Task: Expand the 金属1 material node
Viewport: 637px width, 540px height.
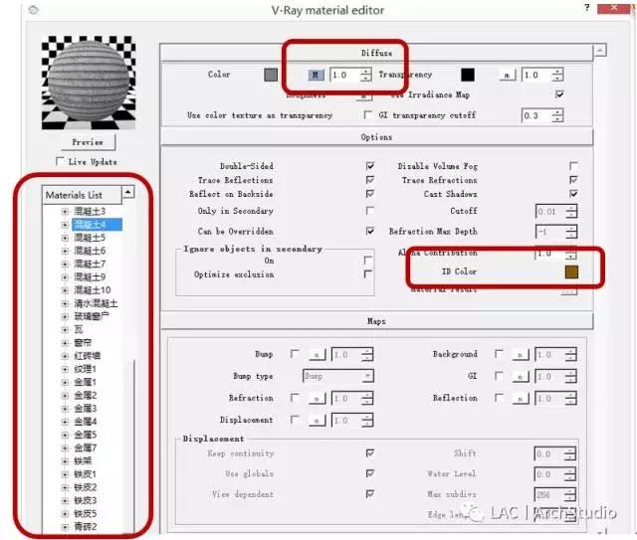Action: pyautogui.click(x=65, y=382)
